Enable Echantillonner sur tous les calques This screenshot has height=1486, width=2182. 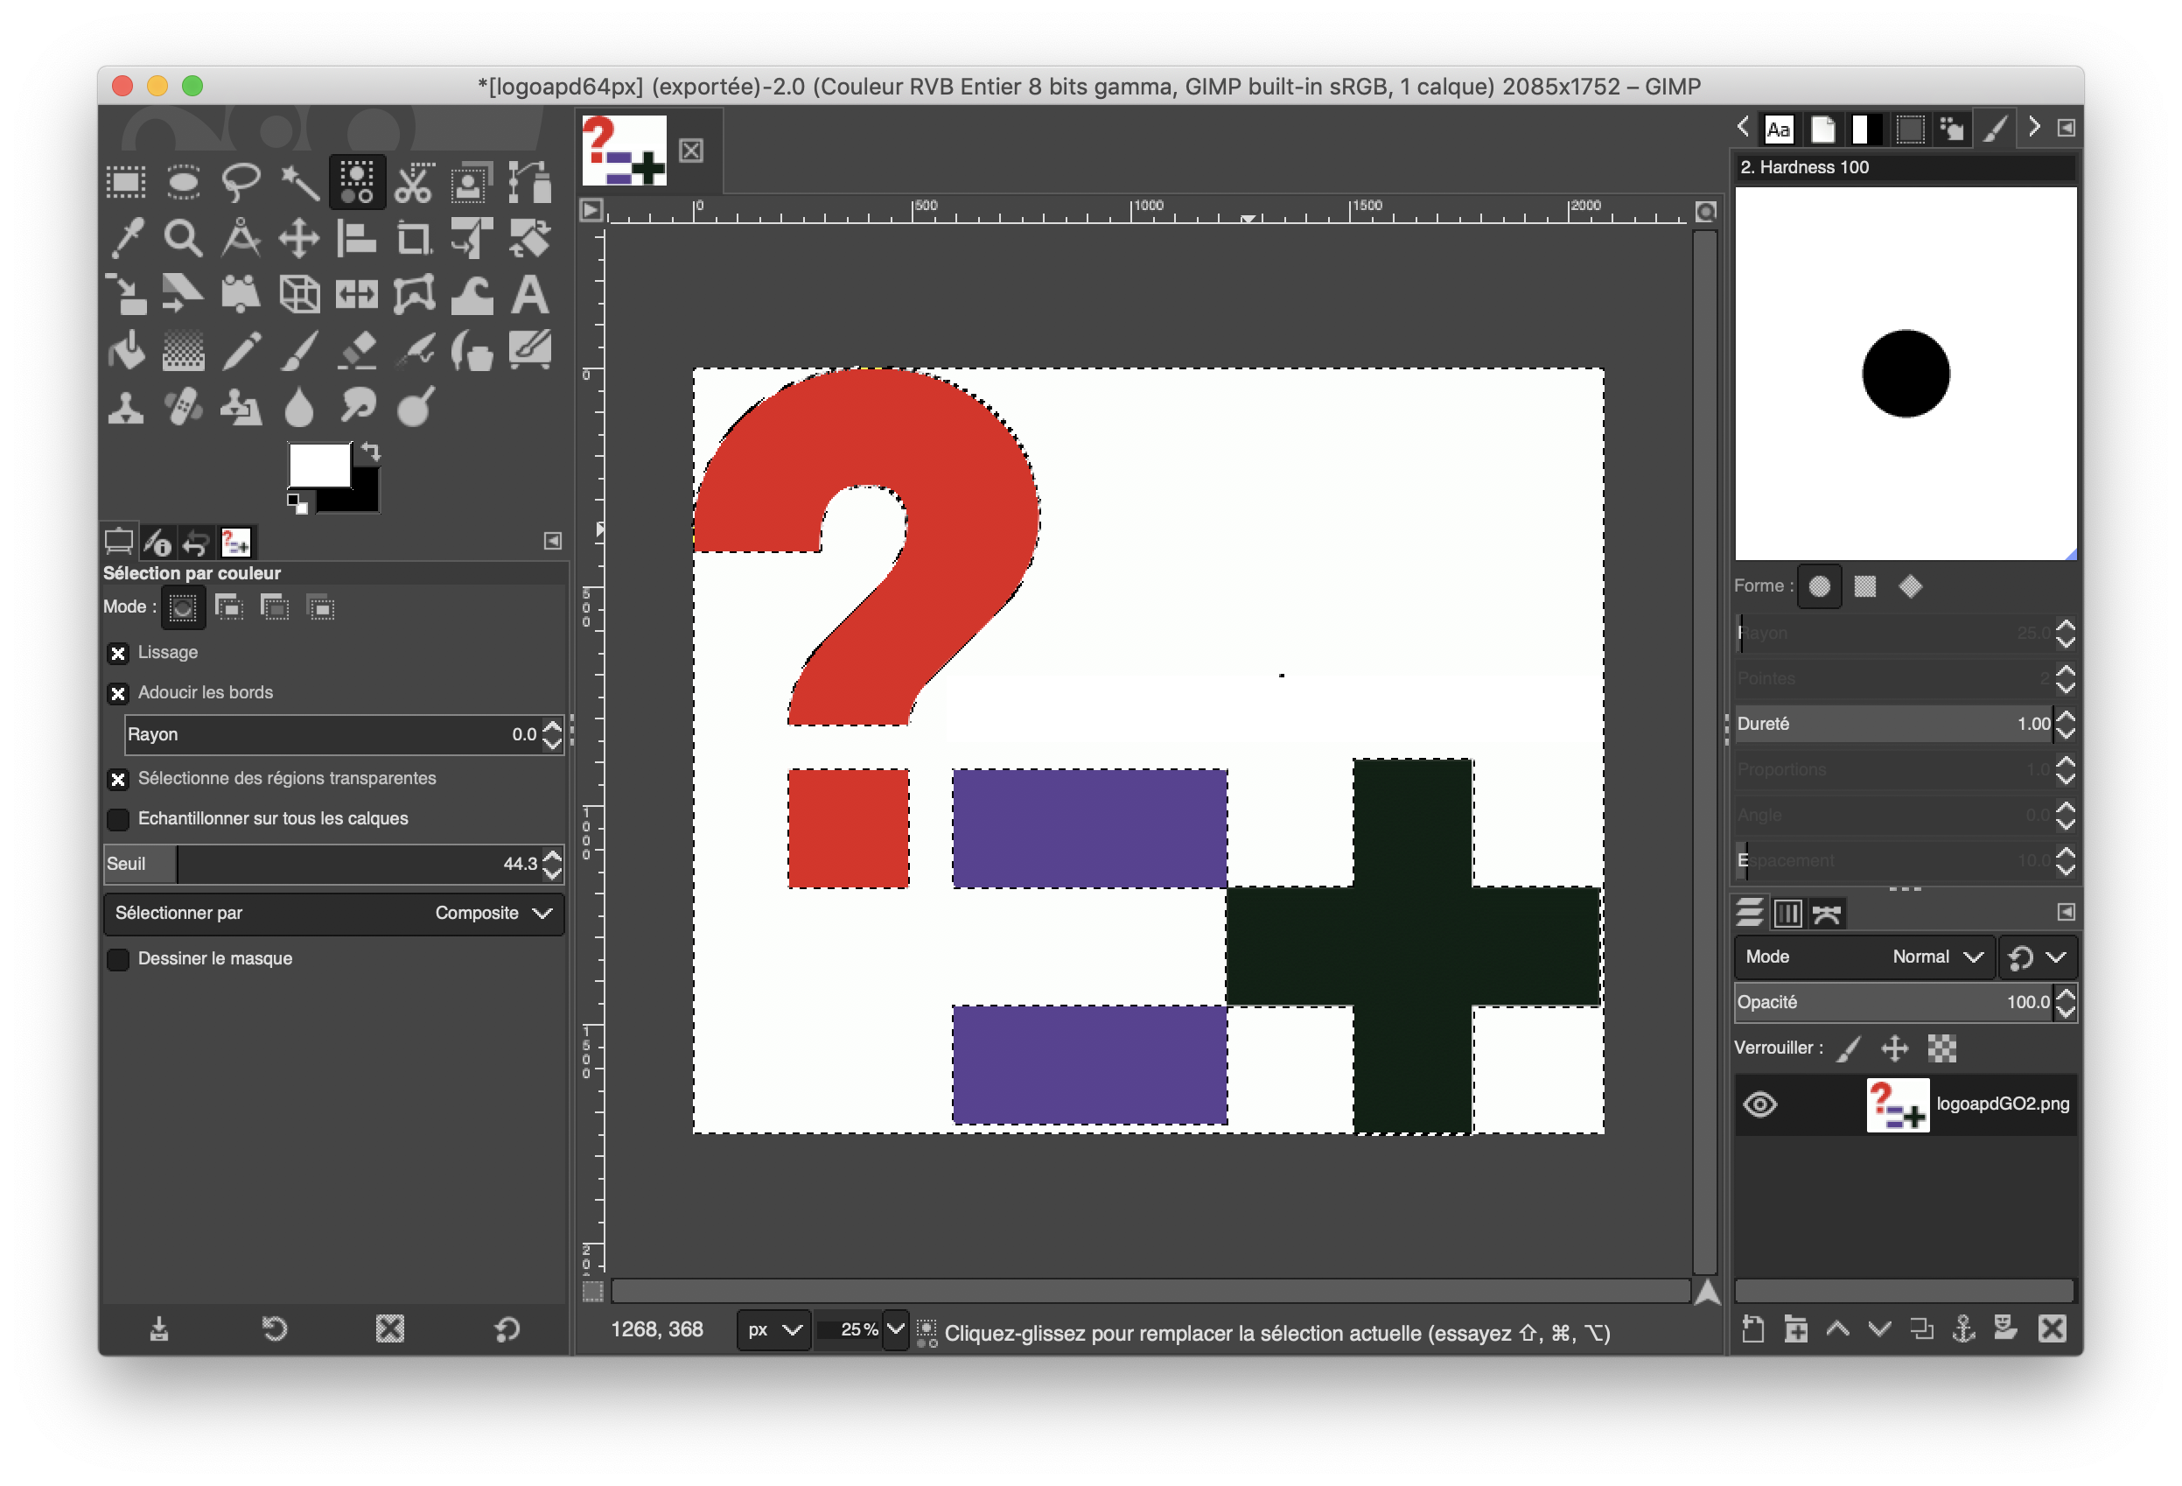pyautogui.click(x=118, y=819)
